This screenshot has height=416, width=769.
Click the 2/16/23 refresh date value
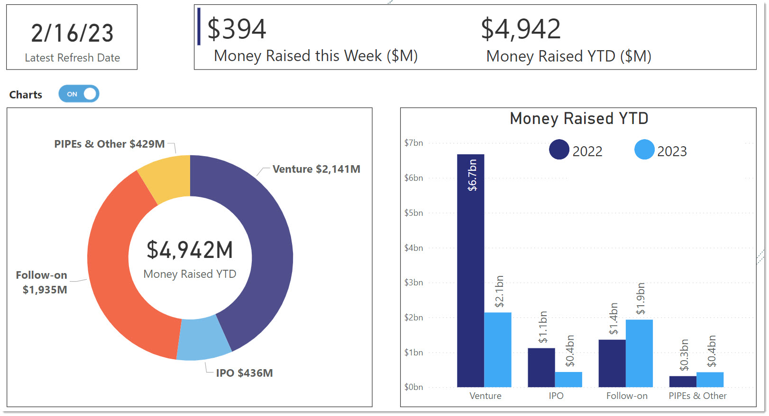[72, 33]
